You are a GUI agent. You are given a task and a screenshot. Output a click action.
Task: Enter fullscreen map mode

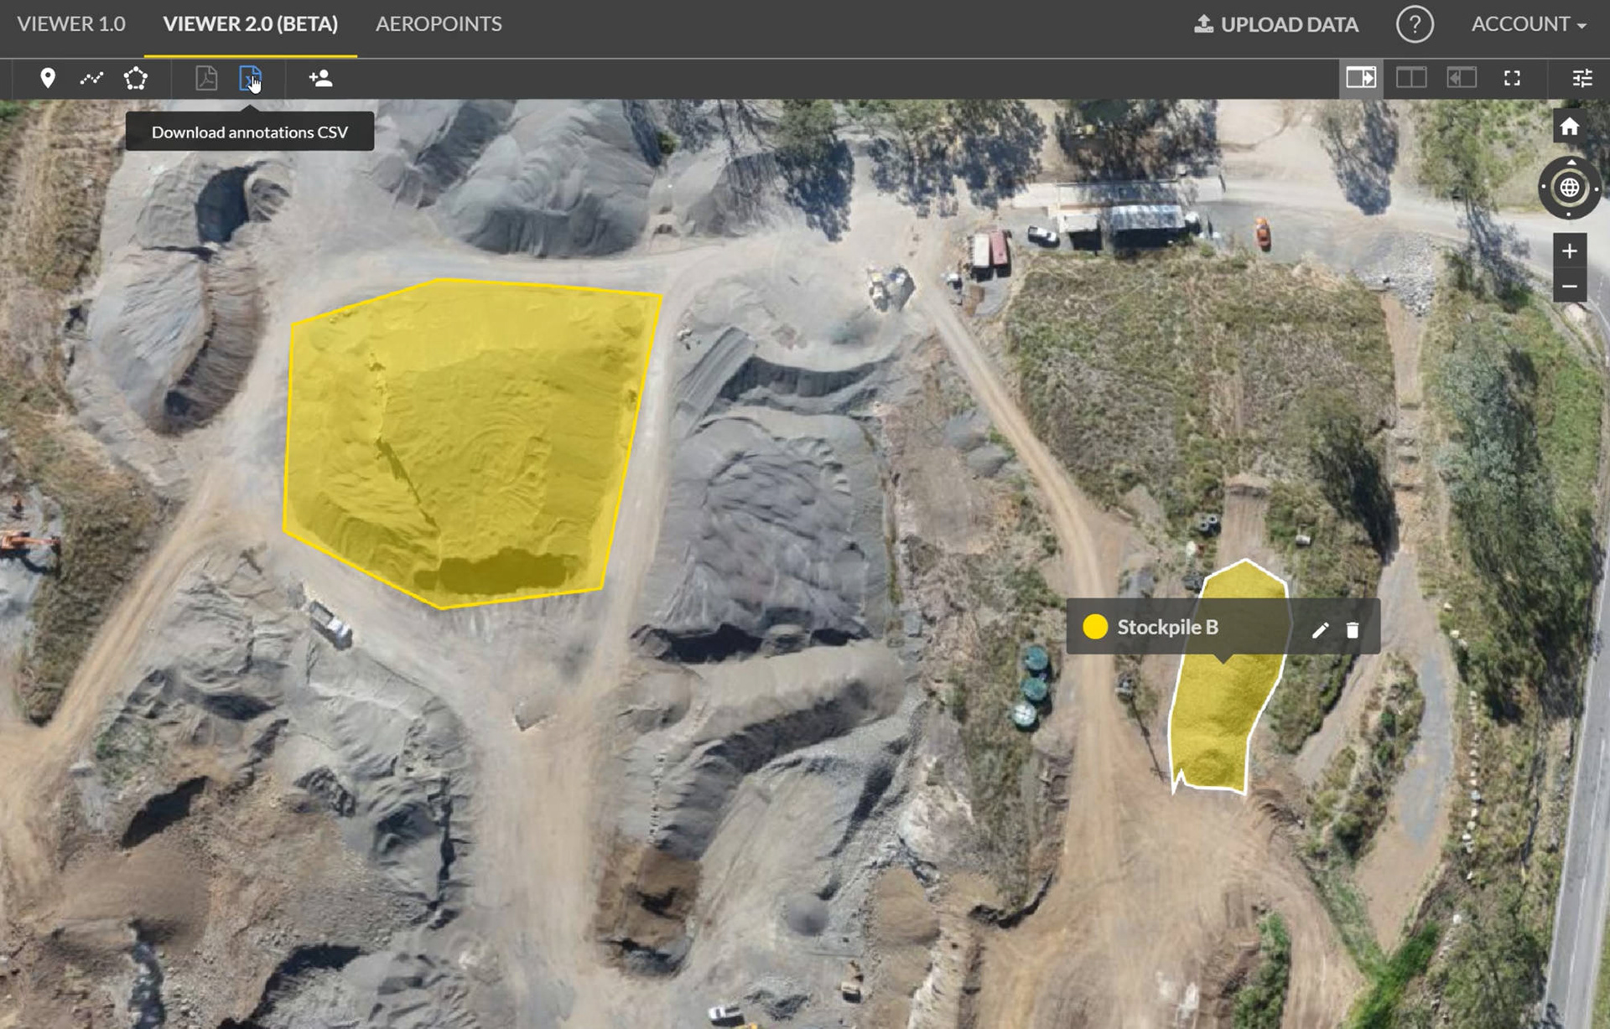click(1512, 79)
